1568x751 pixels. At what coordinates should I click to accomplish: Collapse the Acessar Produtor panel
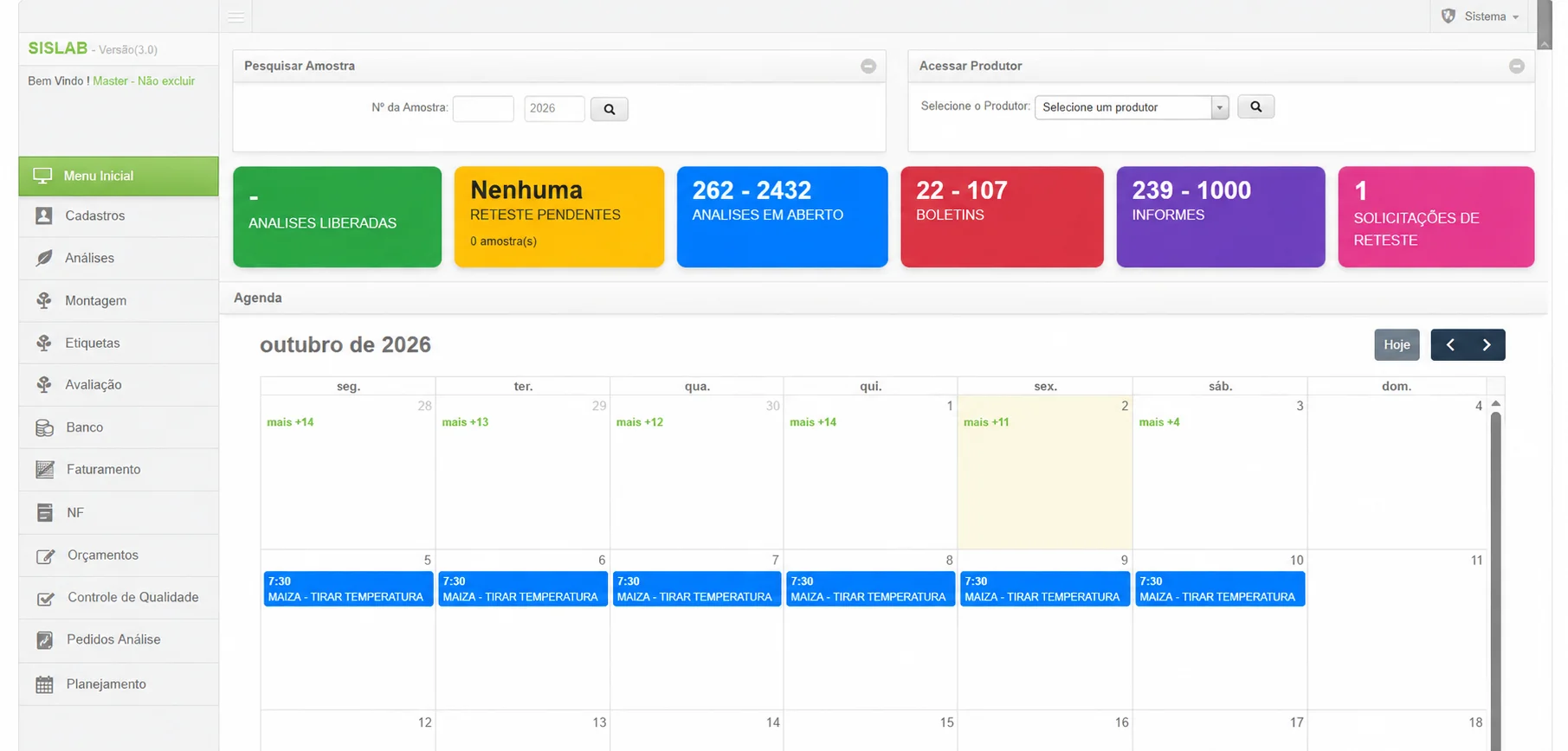1516,67
